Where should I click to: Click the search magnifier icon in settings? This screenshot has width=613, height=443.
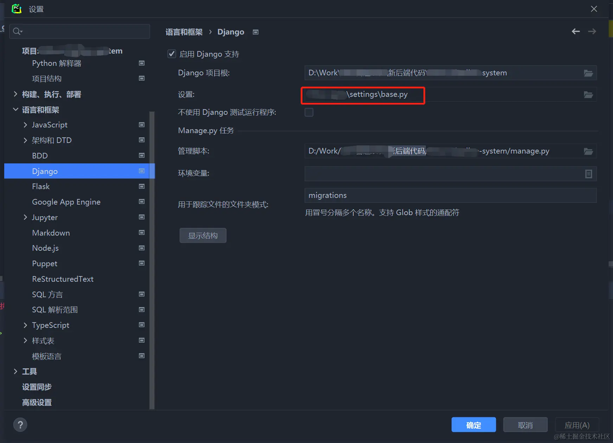pos(17,32)
